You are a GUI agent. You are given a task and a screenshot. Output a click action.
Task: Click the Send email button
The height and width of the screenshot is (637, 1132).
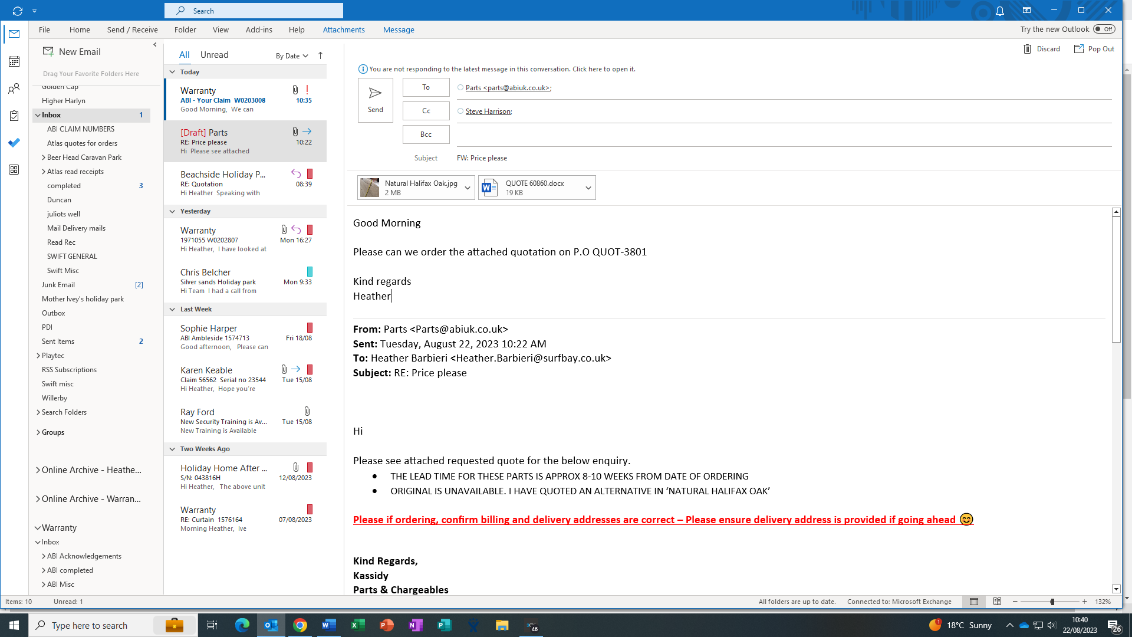click(375, 100)
